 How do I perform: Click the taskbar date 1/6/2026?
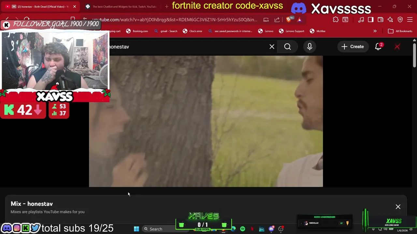pyautogui.click(x=402, y=230)
